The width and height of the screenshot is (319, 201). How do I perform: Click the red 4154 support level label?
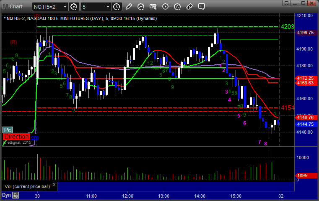pos(287,108)
